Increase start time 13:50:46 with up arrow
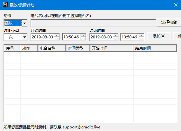 83,35
